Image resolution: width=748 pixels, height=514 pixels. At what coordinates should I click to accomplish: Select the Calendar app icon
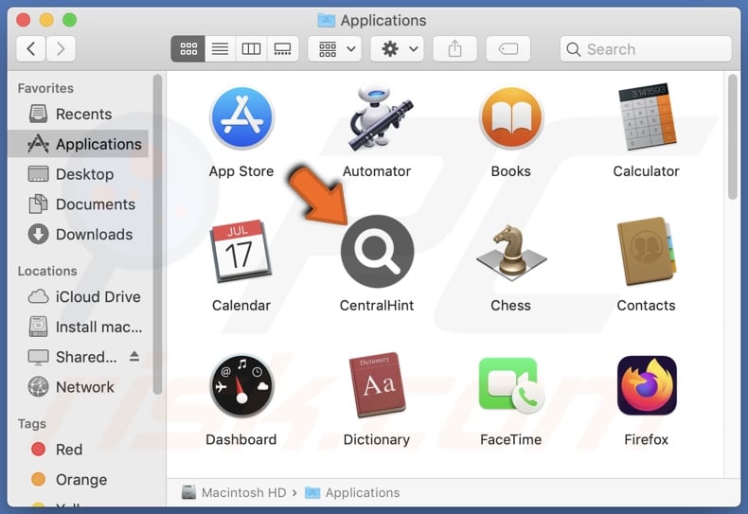coord(241,251)
